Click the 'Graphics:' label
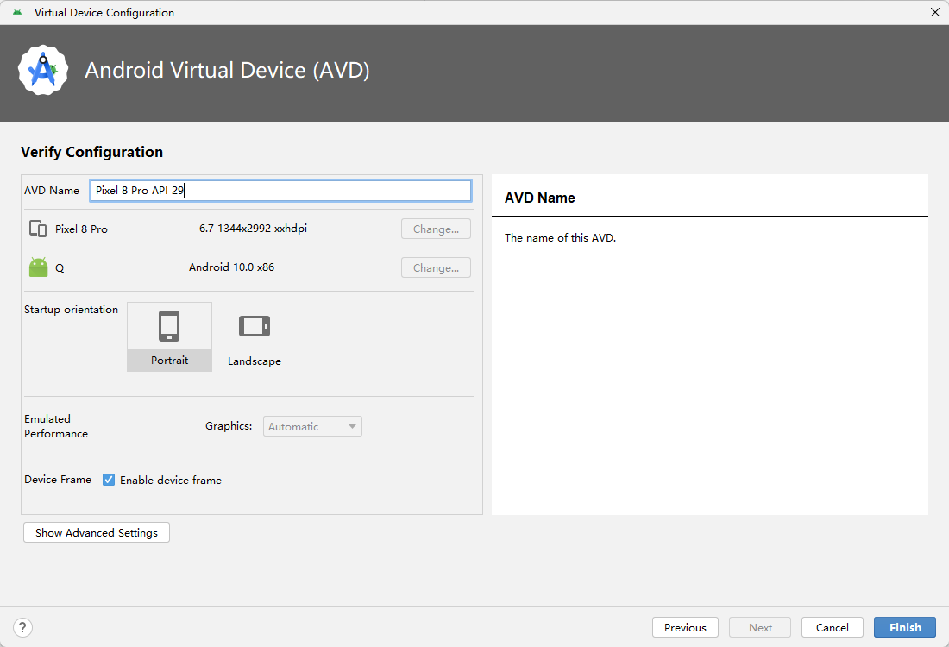949x647 pixels. click(x=229, y=426)
